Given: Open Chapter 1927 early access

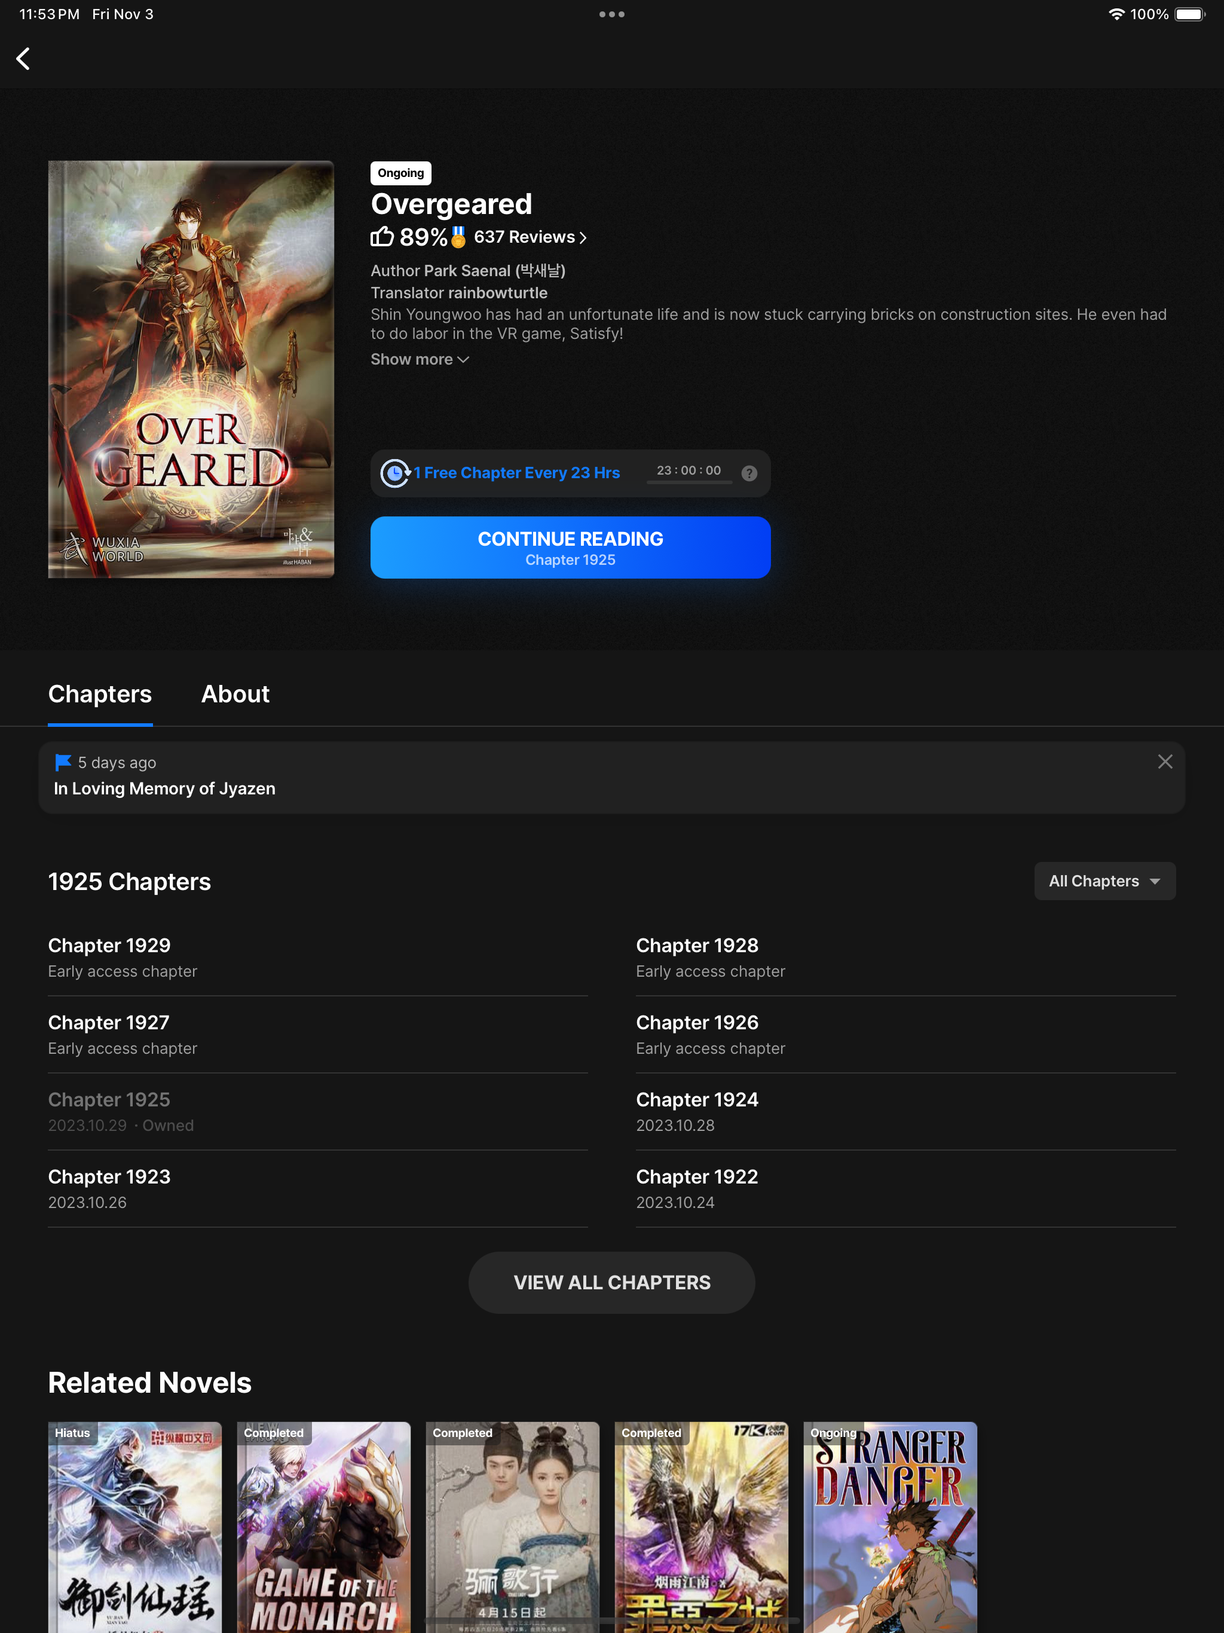Looking at the screenshot, I should (x=317, y=1034).
